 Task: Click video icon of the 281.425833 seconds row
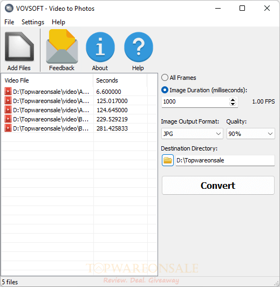pos(8,128)
